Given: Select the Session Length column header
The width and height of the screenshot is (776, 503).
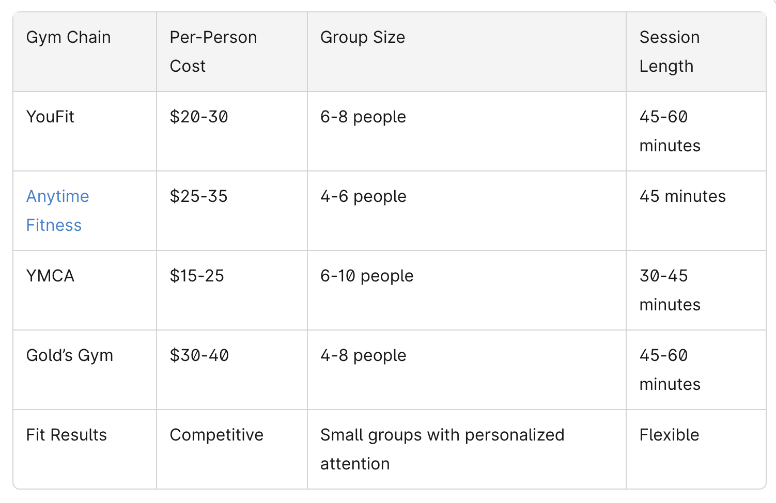Looking at the screenshot, I should point(669,52).
